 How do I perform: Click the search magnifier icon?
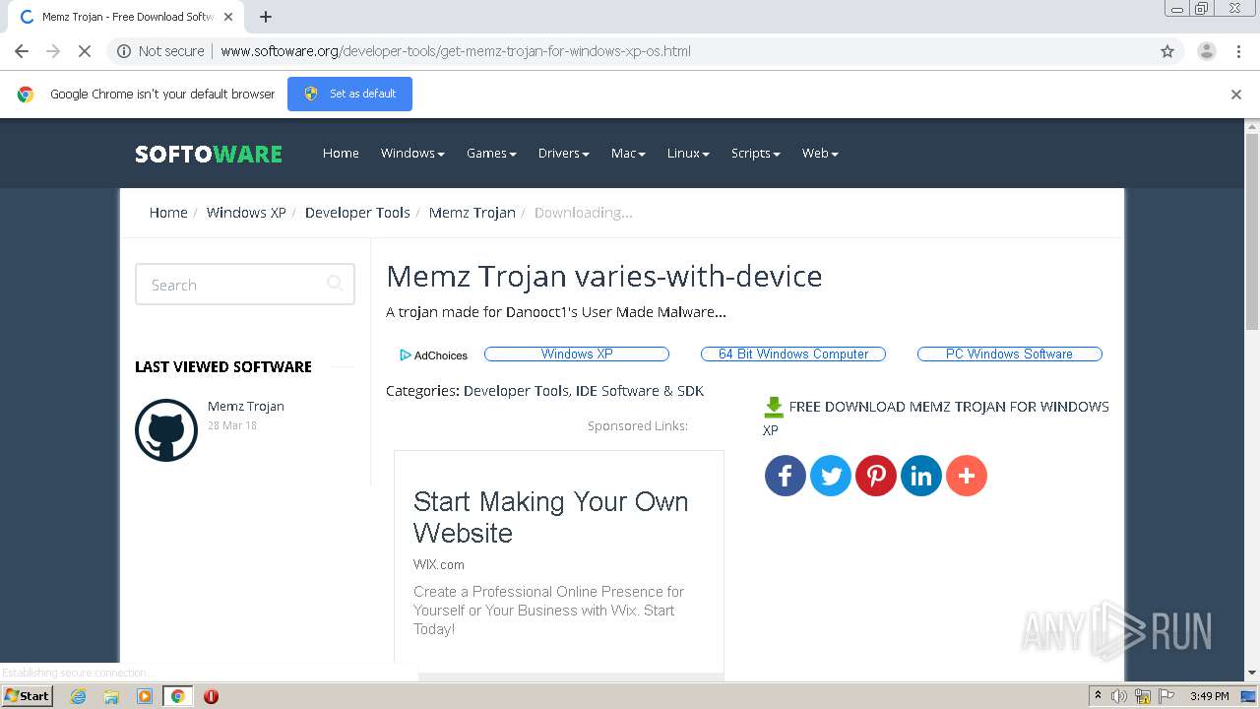coord(335,284)
